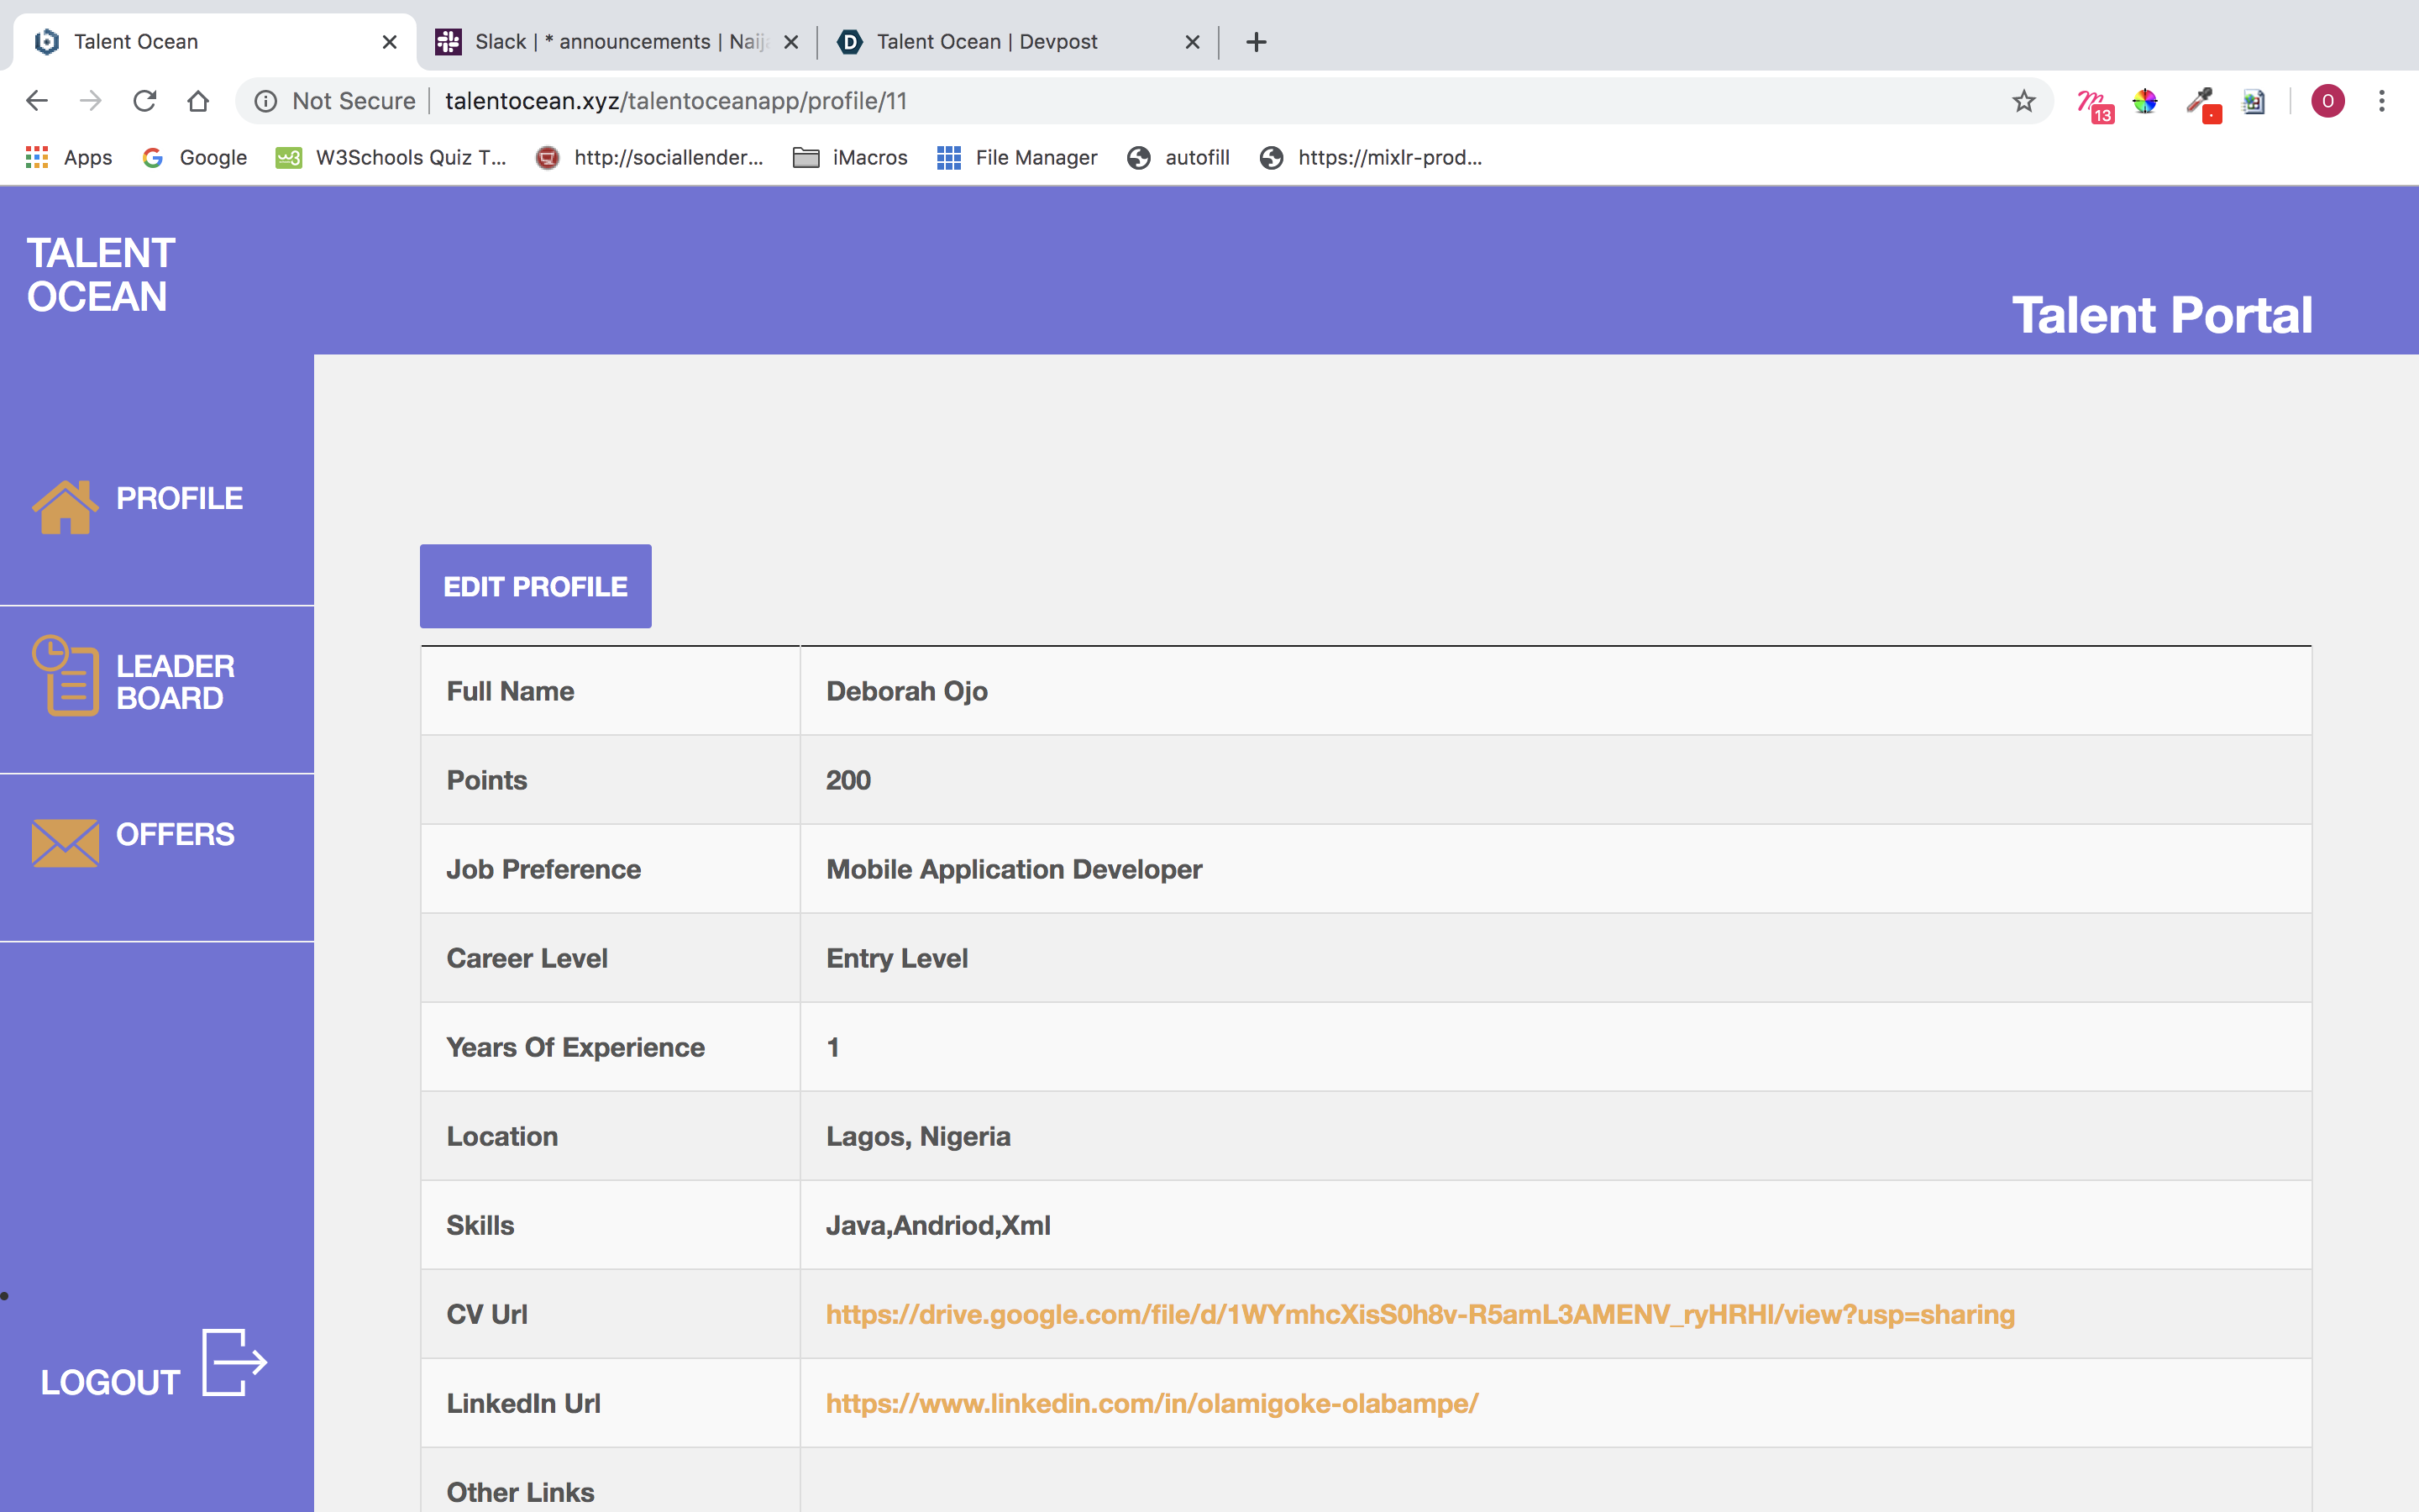2419x1512 pixels.
Task: Click the site info Not Secure icon
Action: click(x=266, y=101)
